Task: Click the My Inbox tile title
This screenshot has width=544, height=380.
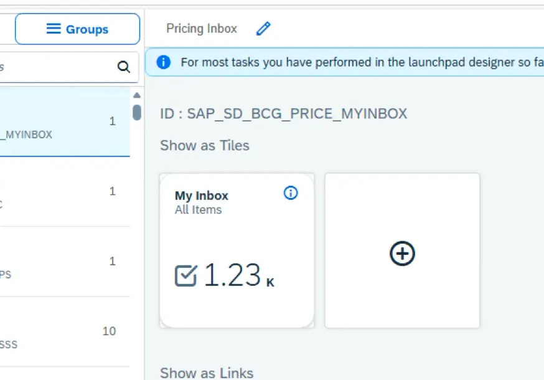Action: (202, 196)
